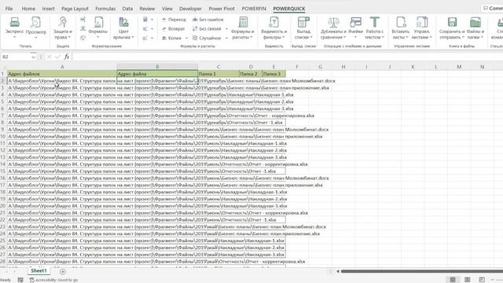Image resolution: width=503 pixels, height=283 pixels.
Task: Expand the Случайное dropdown arrow
Action: 226,39
